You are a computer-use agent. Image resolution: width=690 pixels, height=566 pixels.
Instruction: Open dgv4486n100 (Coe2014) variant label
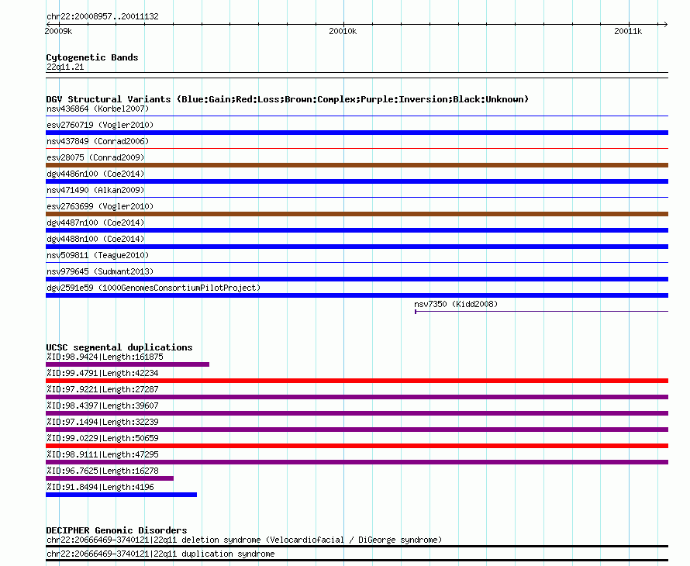(95, 174)
